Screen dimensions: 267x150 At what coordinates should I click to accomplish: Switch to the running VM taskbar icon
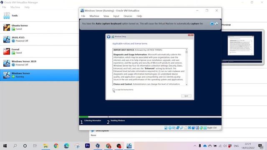point(129,146)
